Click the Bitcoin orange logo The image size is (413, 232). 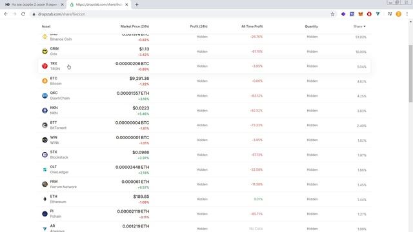pyautogui.click(x=45, y=81)
